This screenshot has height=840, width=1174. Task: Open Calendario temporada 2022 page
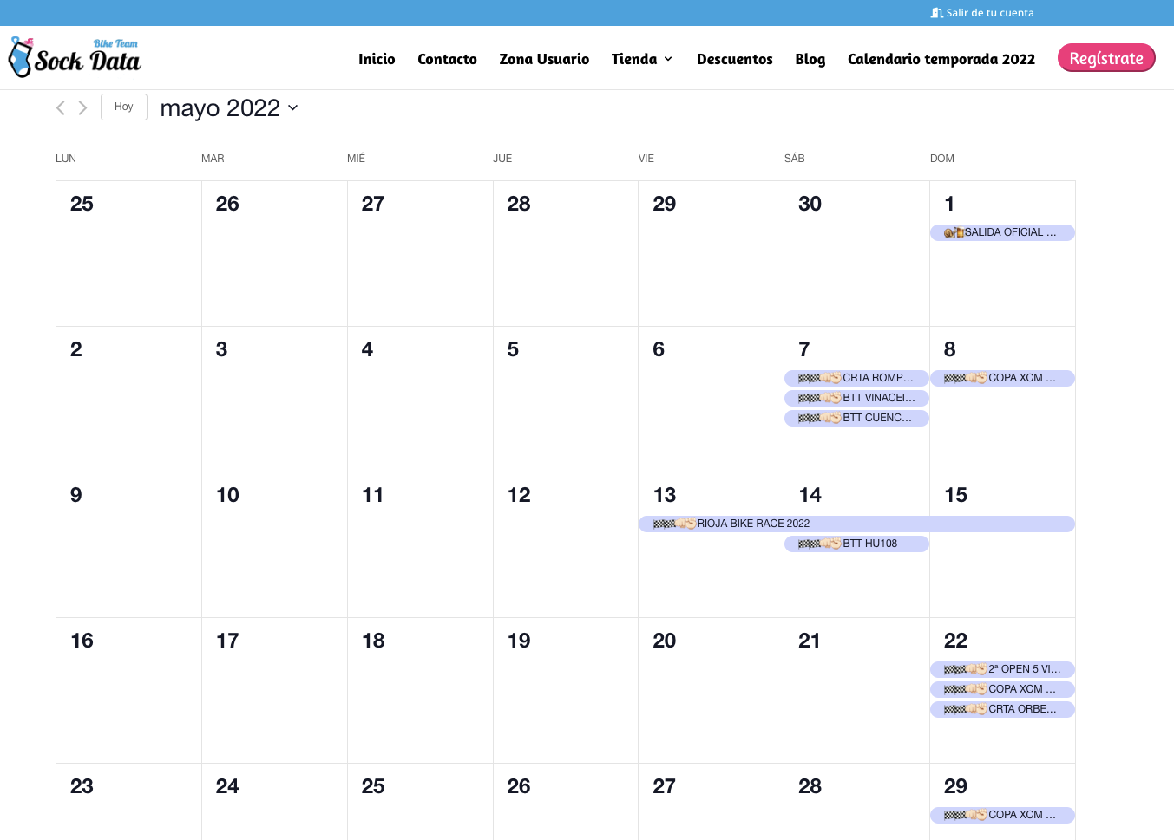point(941,59)
